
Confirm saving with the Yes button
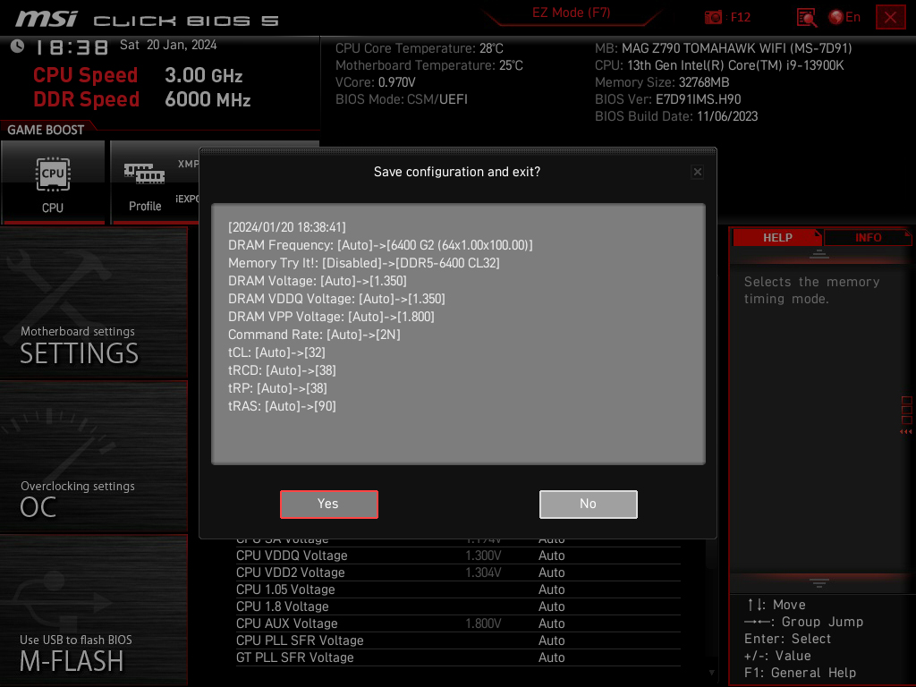(329, 505)
